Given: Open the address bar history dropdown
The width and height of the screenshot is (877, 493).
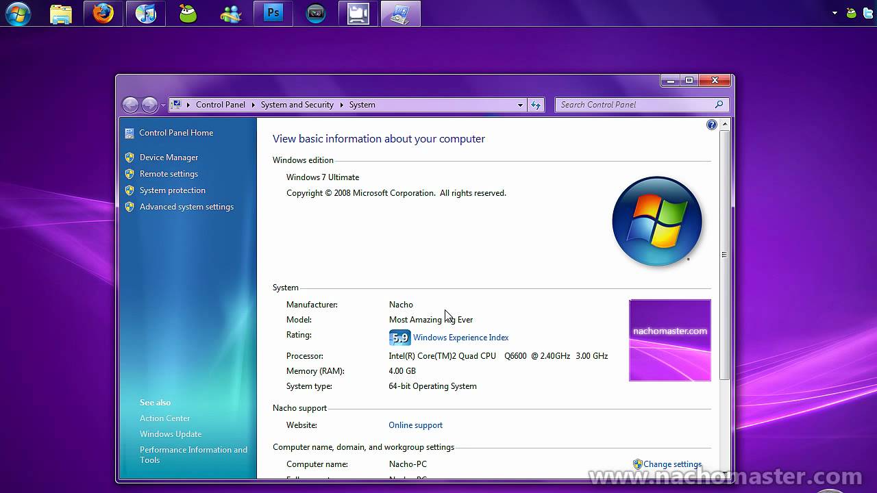Looking at the screenshot, I should [520, 105].
